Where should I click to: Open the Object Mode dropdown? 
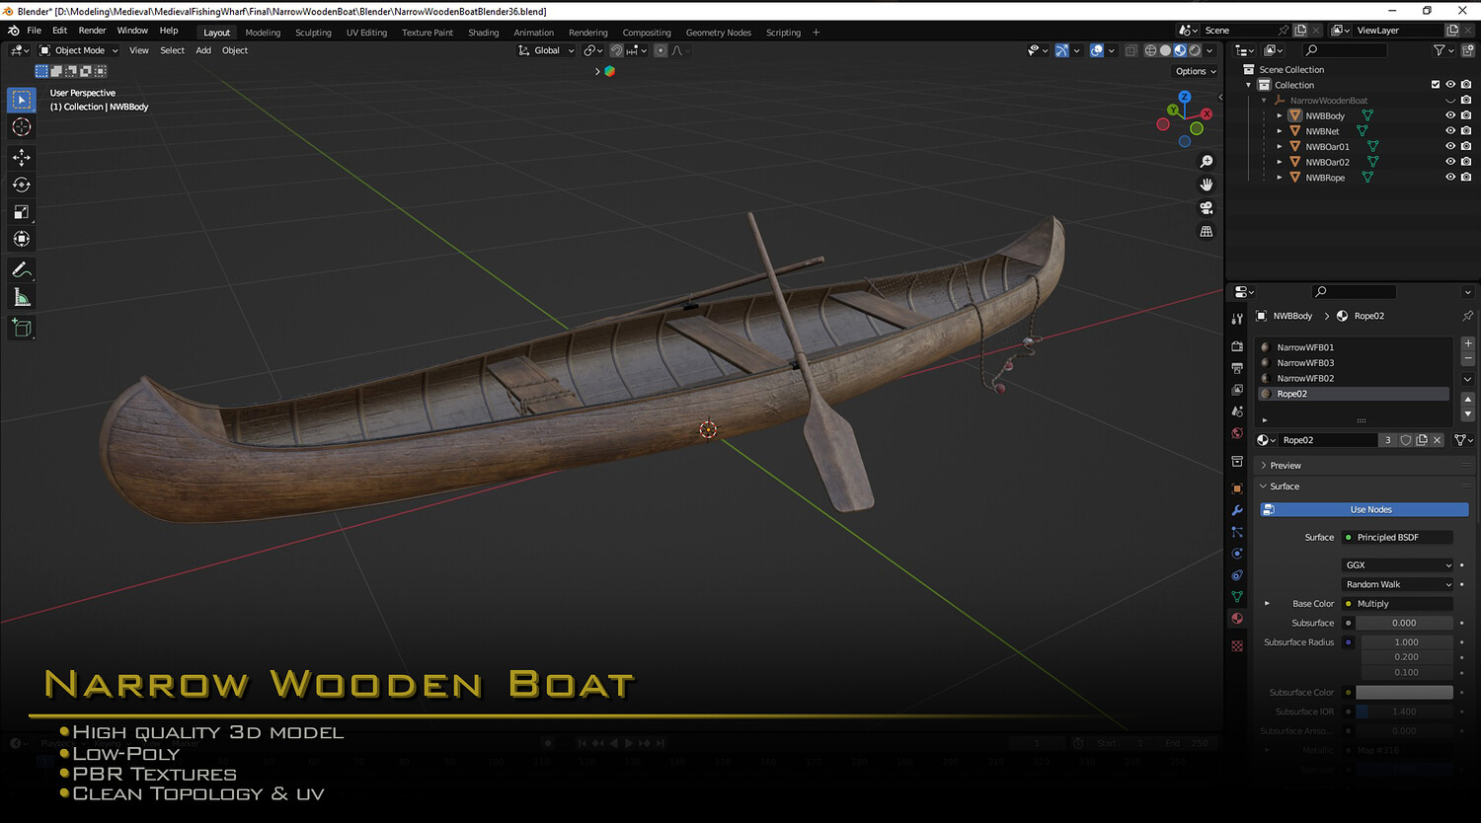79,50
